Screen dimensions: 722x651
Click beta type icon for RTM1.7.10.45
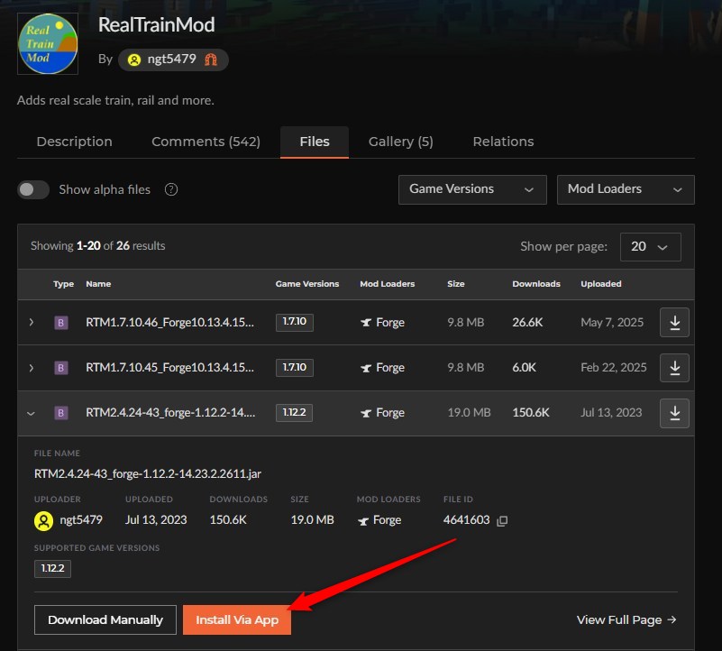pos(61,368)
